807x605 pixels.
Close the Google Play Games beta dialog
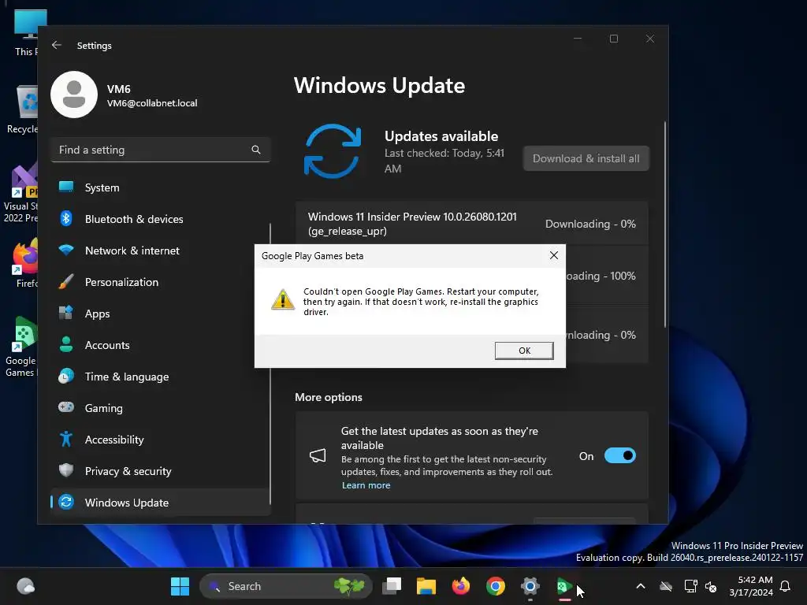[554, 255]
